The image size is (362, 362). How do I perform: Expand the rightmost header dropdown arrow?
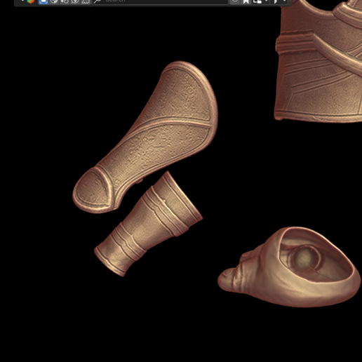[284, 1]
